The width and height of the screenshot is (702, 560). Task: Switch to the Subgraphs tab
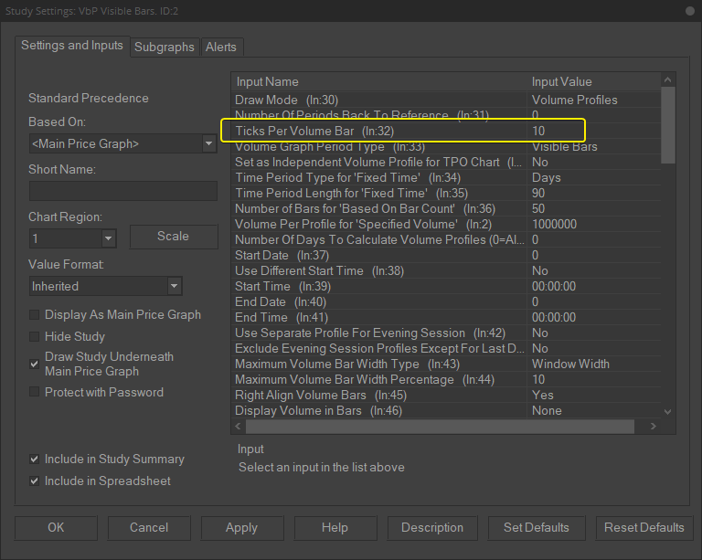point(165,47)
